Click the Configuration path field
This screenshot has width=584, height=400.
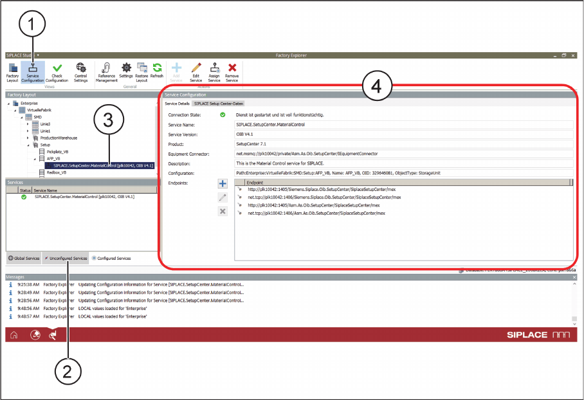[404, 173]
